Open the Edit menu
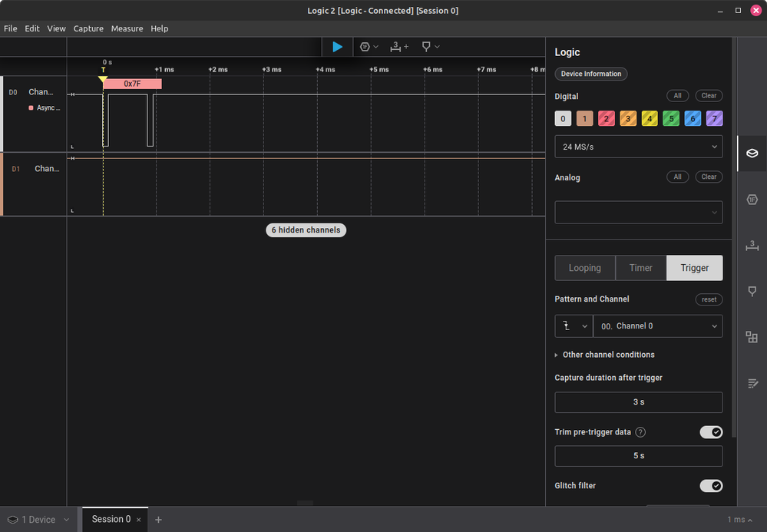Viewport: 767px width, 532px height. [31, 28]
